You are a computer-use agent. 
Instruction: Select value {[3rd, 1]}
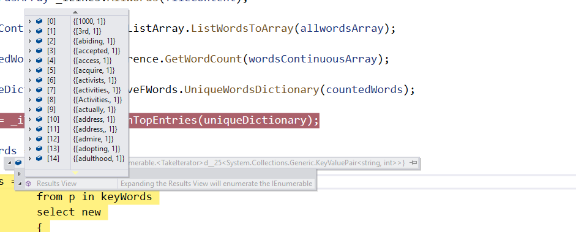(x=87, y=31)
